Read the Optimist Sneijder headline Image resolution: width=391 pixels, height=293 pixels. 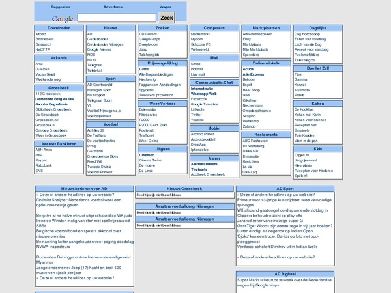[79, 202]
